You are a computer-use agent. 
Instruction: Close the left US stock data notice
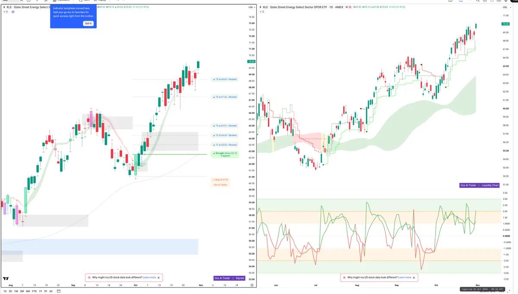pos(158,278)
